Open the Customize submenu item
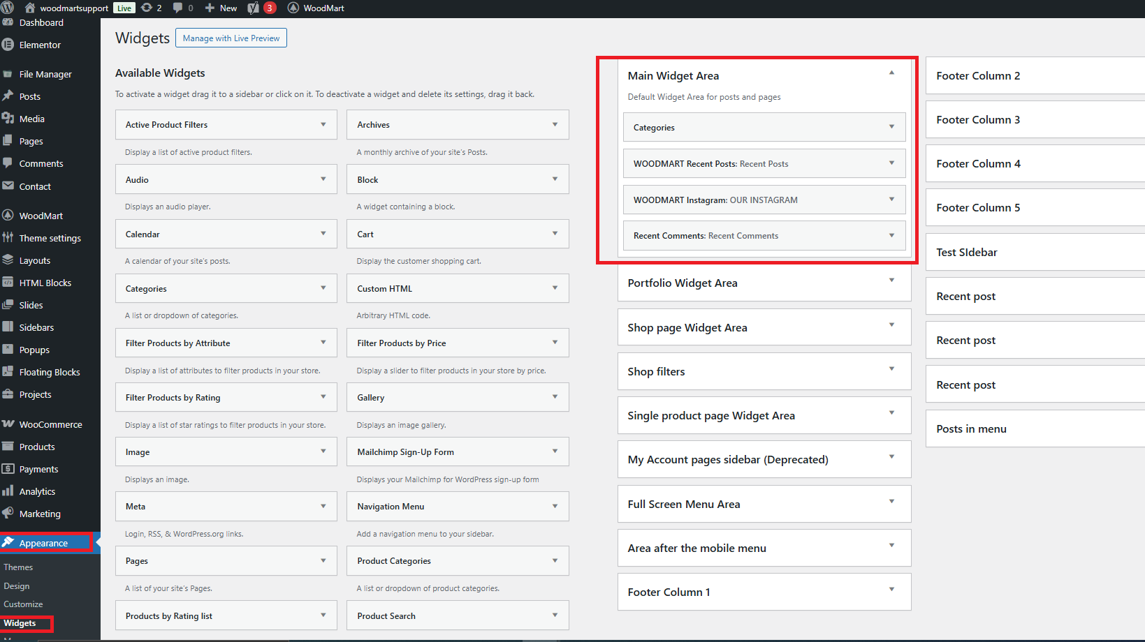The height and width of the screenshot is (642, 1145). coord(23,604)
